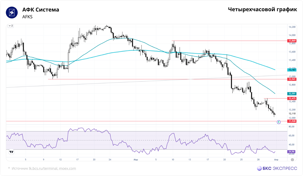Viewport: 303px width, 176px height.
Task: Expand the collapsed indicators chevron labeled 2
Action: [x=11, y=26]
